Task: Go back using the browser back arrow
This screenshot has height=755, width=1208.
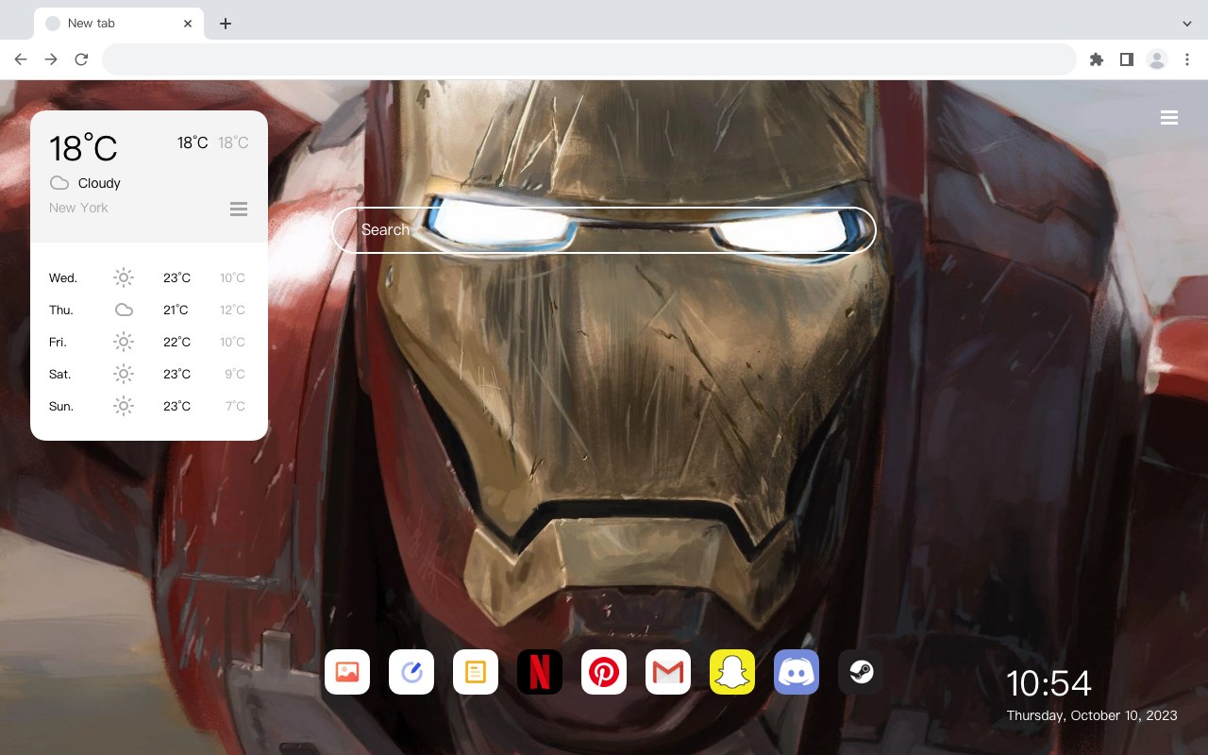Action: tap(21, 59)
